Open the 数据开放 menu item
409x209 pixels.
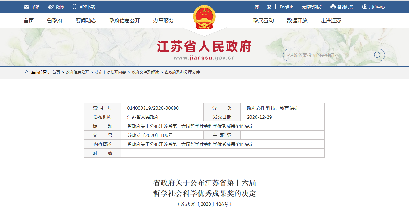(x=297, y=20)
